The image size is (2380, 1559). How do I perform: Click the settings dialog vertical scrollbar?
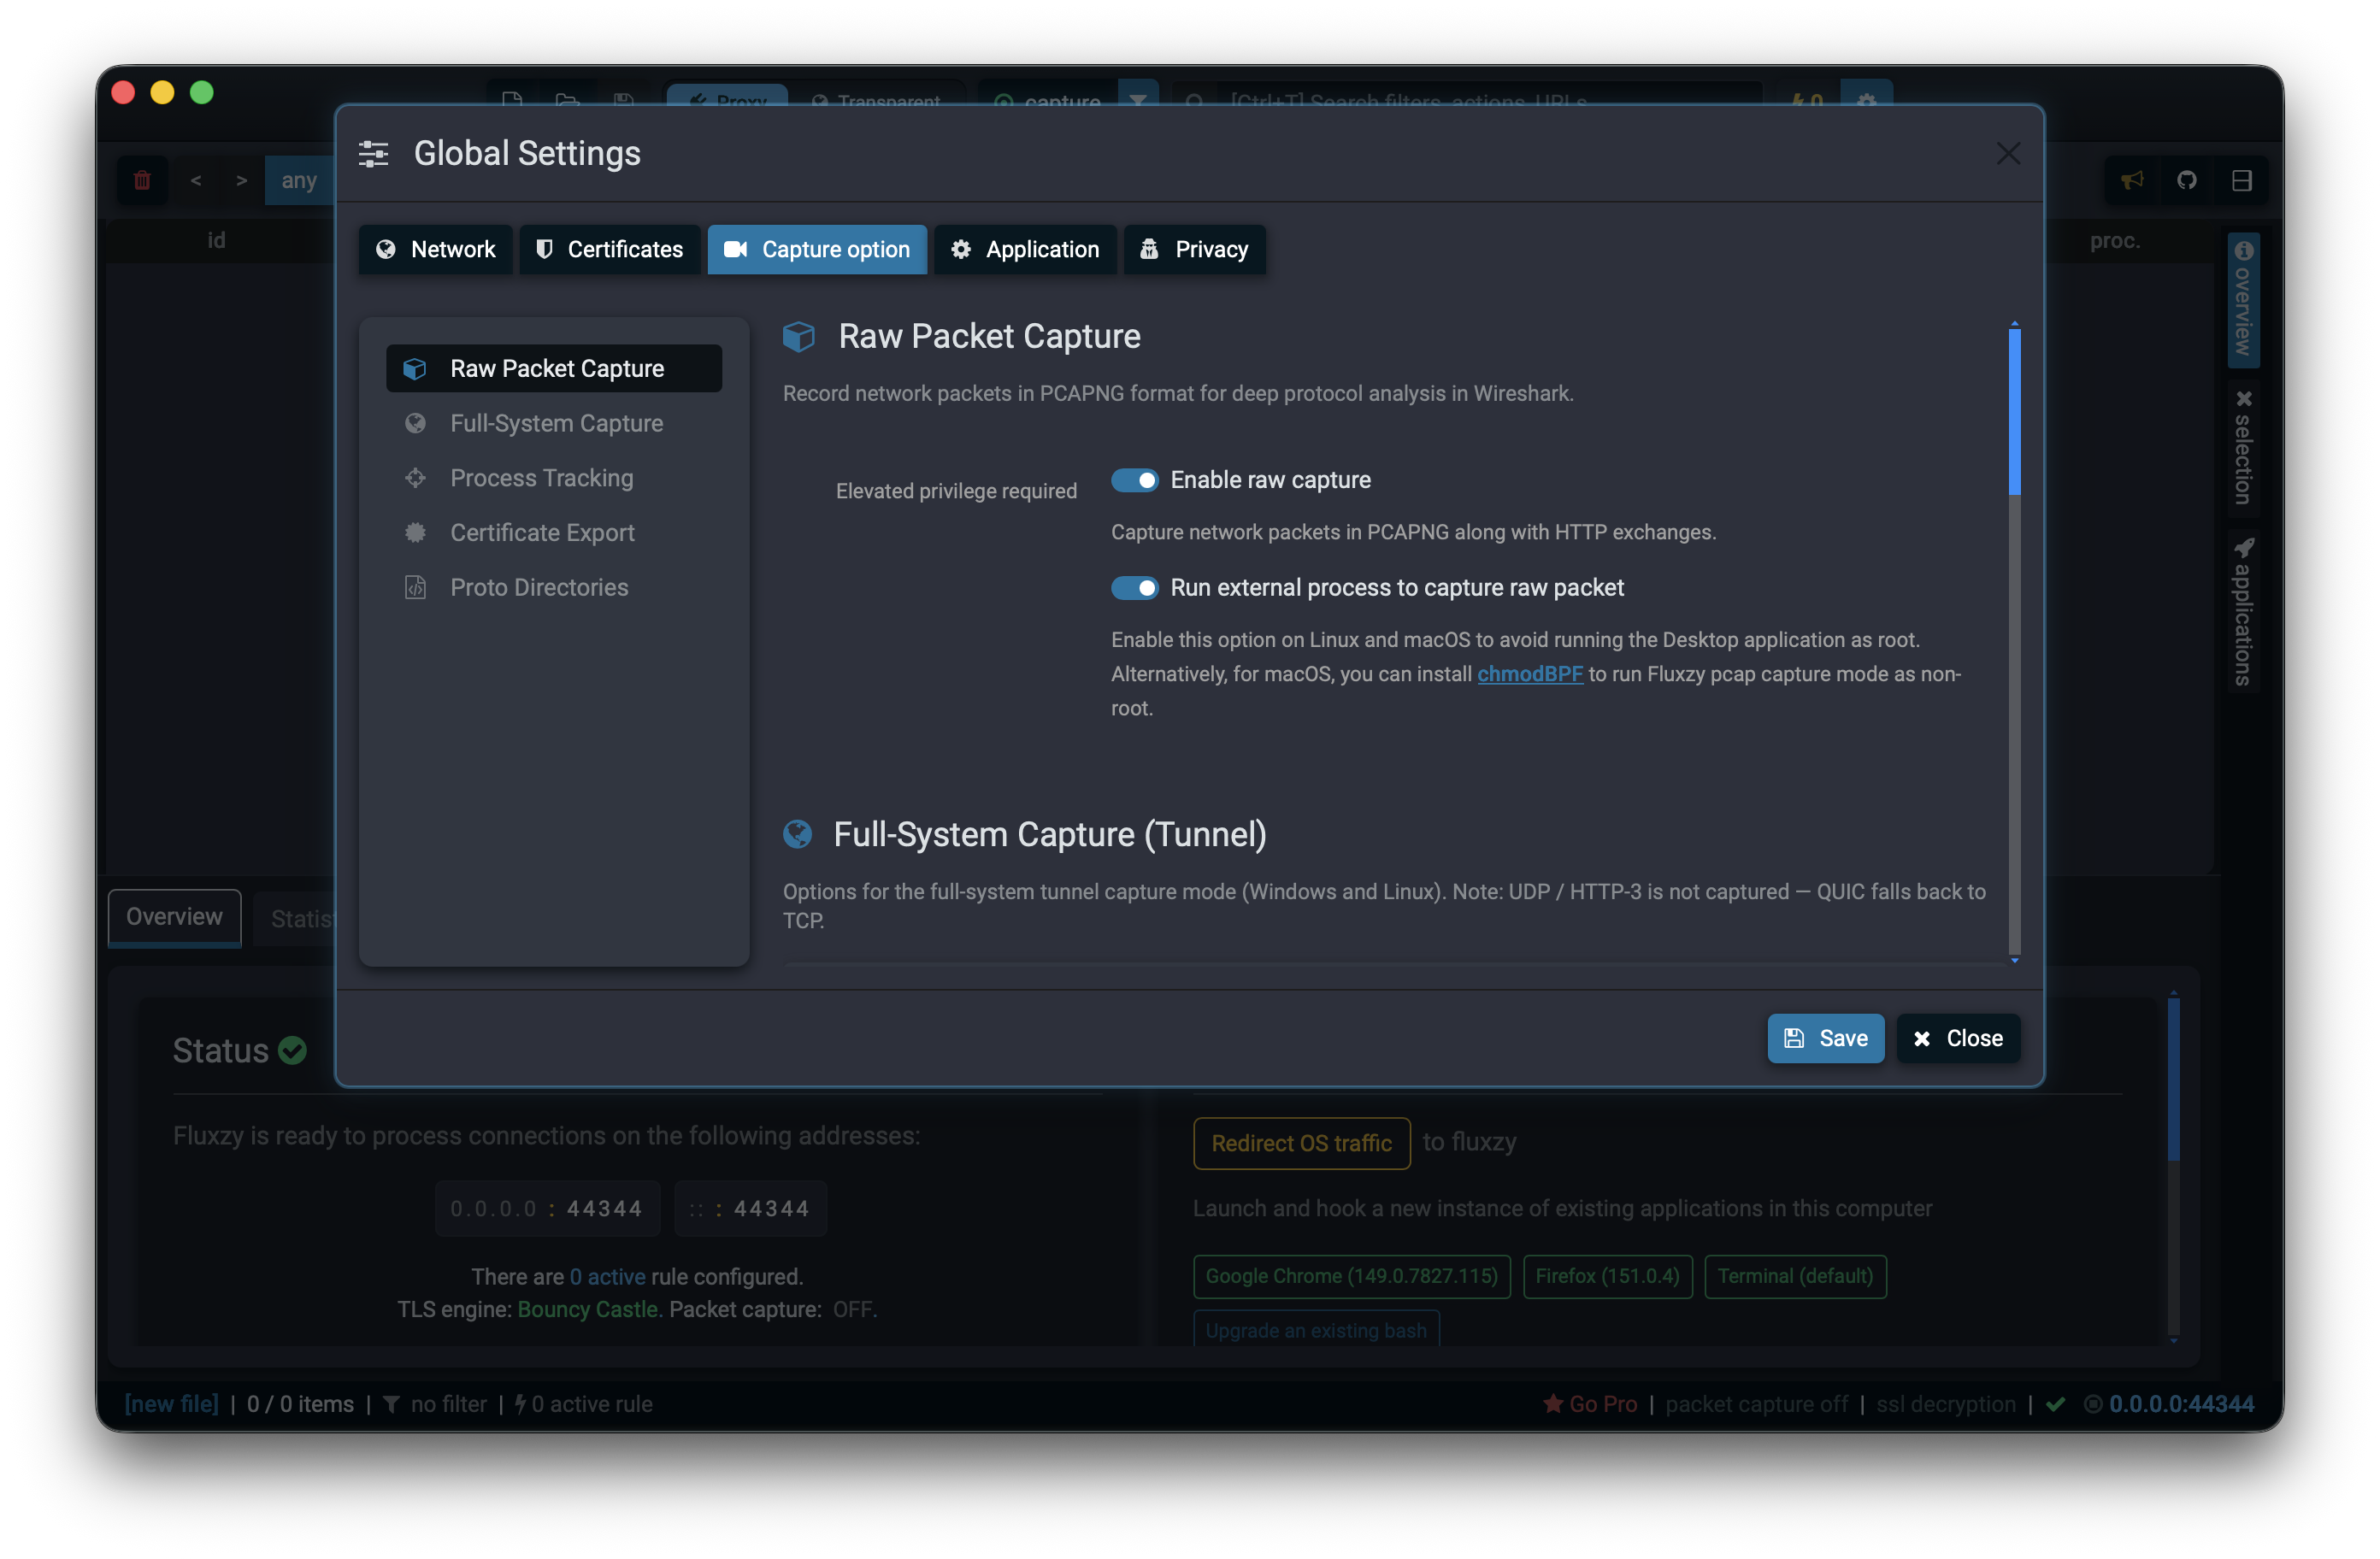tap(2014, 412)
